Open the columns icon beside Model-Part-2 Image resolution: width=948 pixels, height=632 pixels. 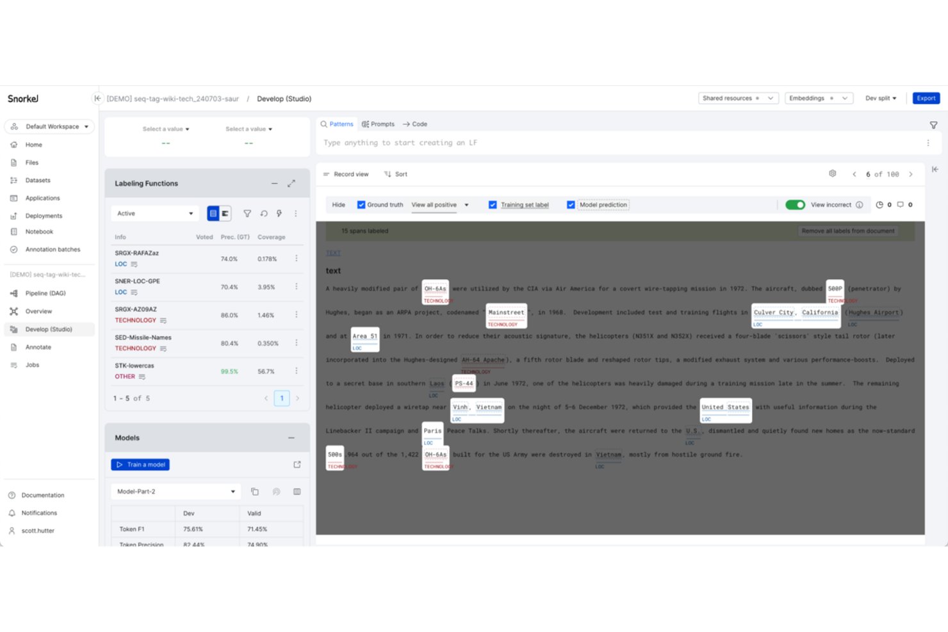coord(297,492)
